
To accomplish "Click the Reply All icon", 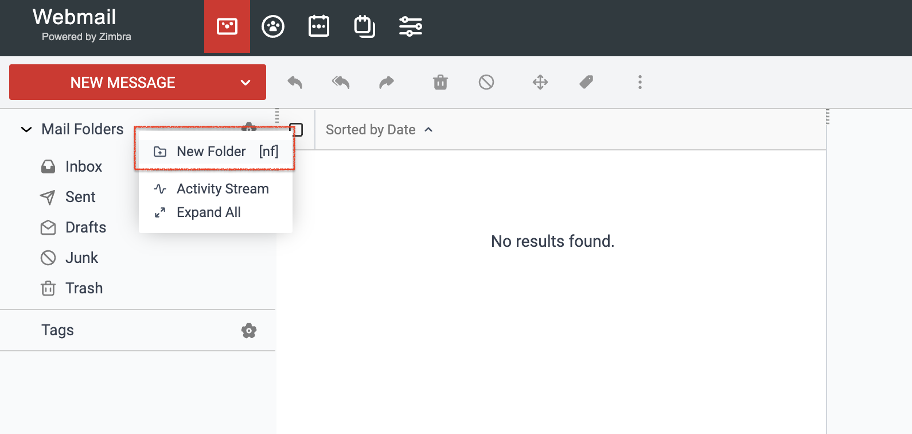I will click(x=341, y=82).
